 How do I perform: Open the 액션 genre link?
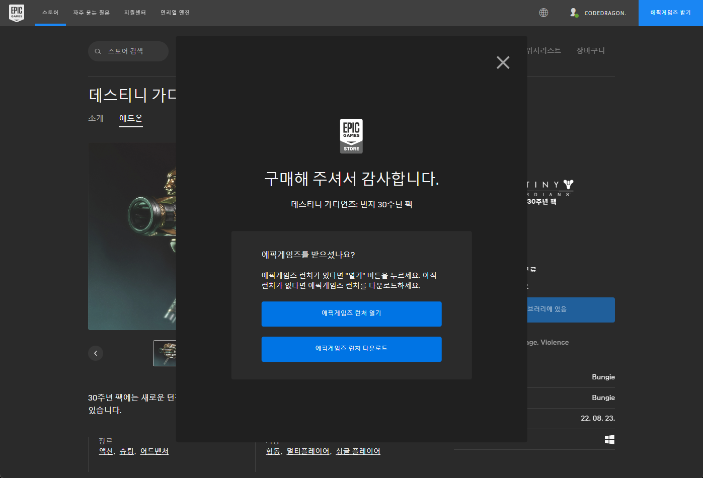click(x=106, y=451)
